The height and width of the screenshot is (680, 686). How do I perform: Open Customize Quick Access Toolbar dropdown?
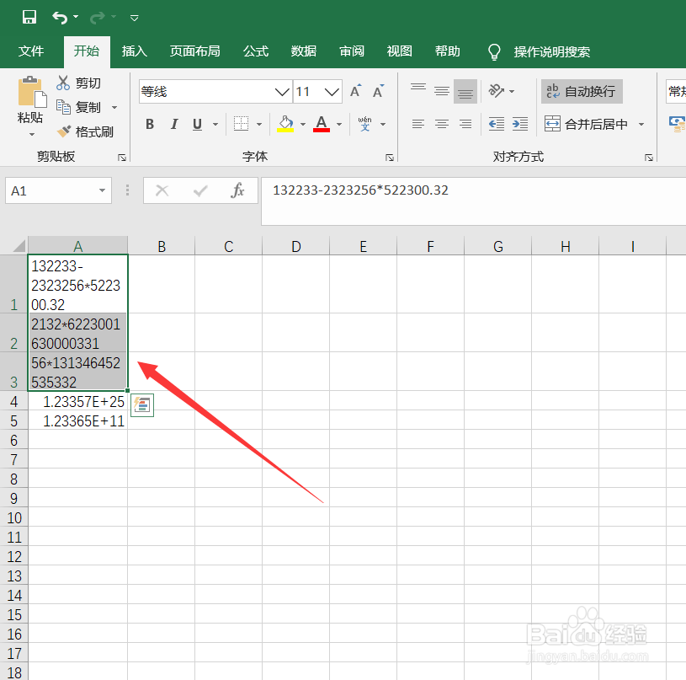[135, 18]
